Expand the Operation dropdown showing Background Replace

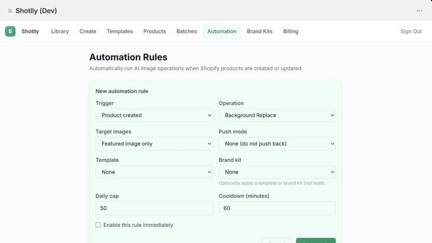coord(277,115)
